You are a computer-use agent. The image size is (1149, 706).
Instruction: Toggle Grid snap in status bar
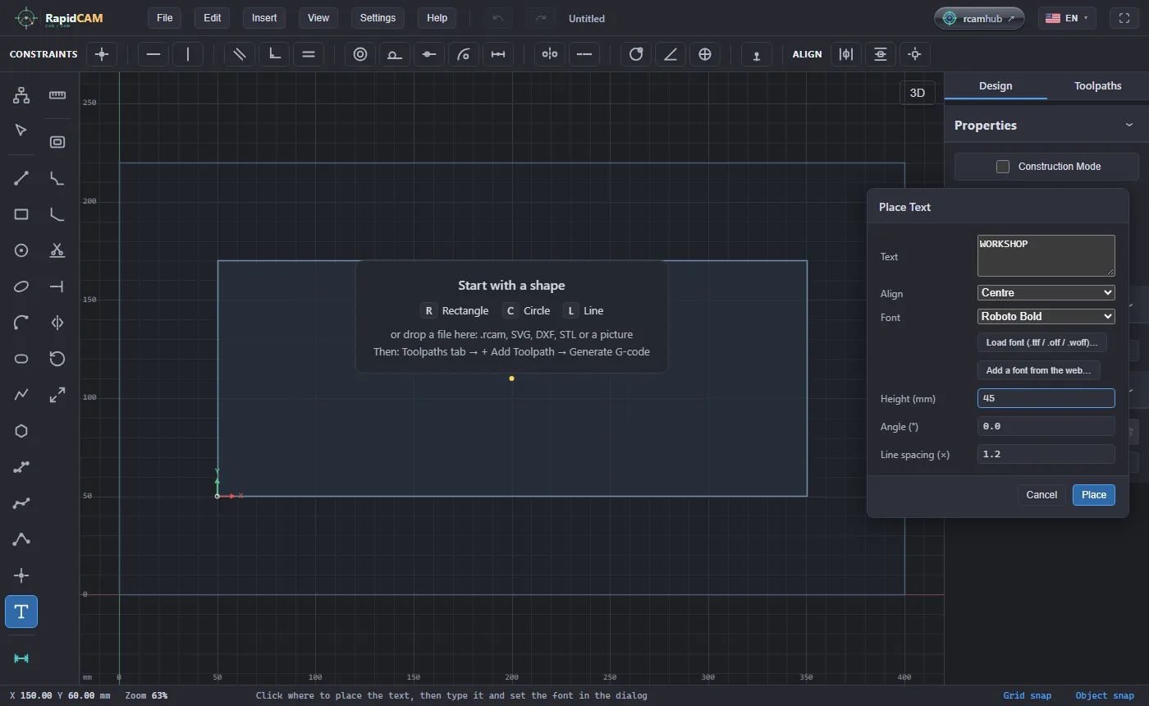click(1027, 695)
